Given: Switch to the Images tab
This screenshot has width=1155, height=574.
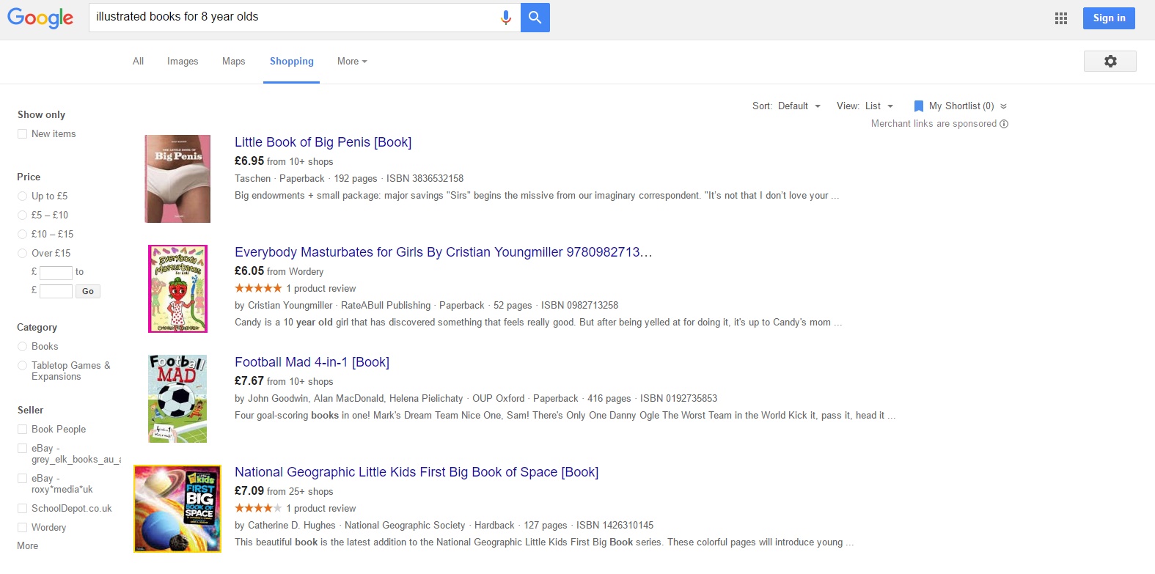Looking at the screenshot, I should tap(183, 62).
